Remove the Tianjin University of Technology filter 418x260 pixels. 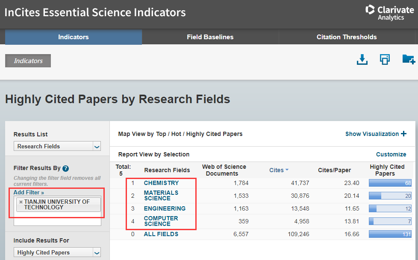[x=21, y=202]
